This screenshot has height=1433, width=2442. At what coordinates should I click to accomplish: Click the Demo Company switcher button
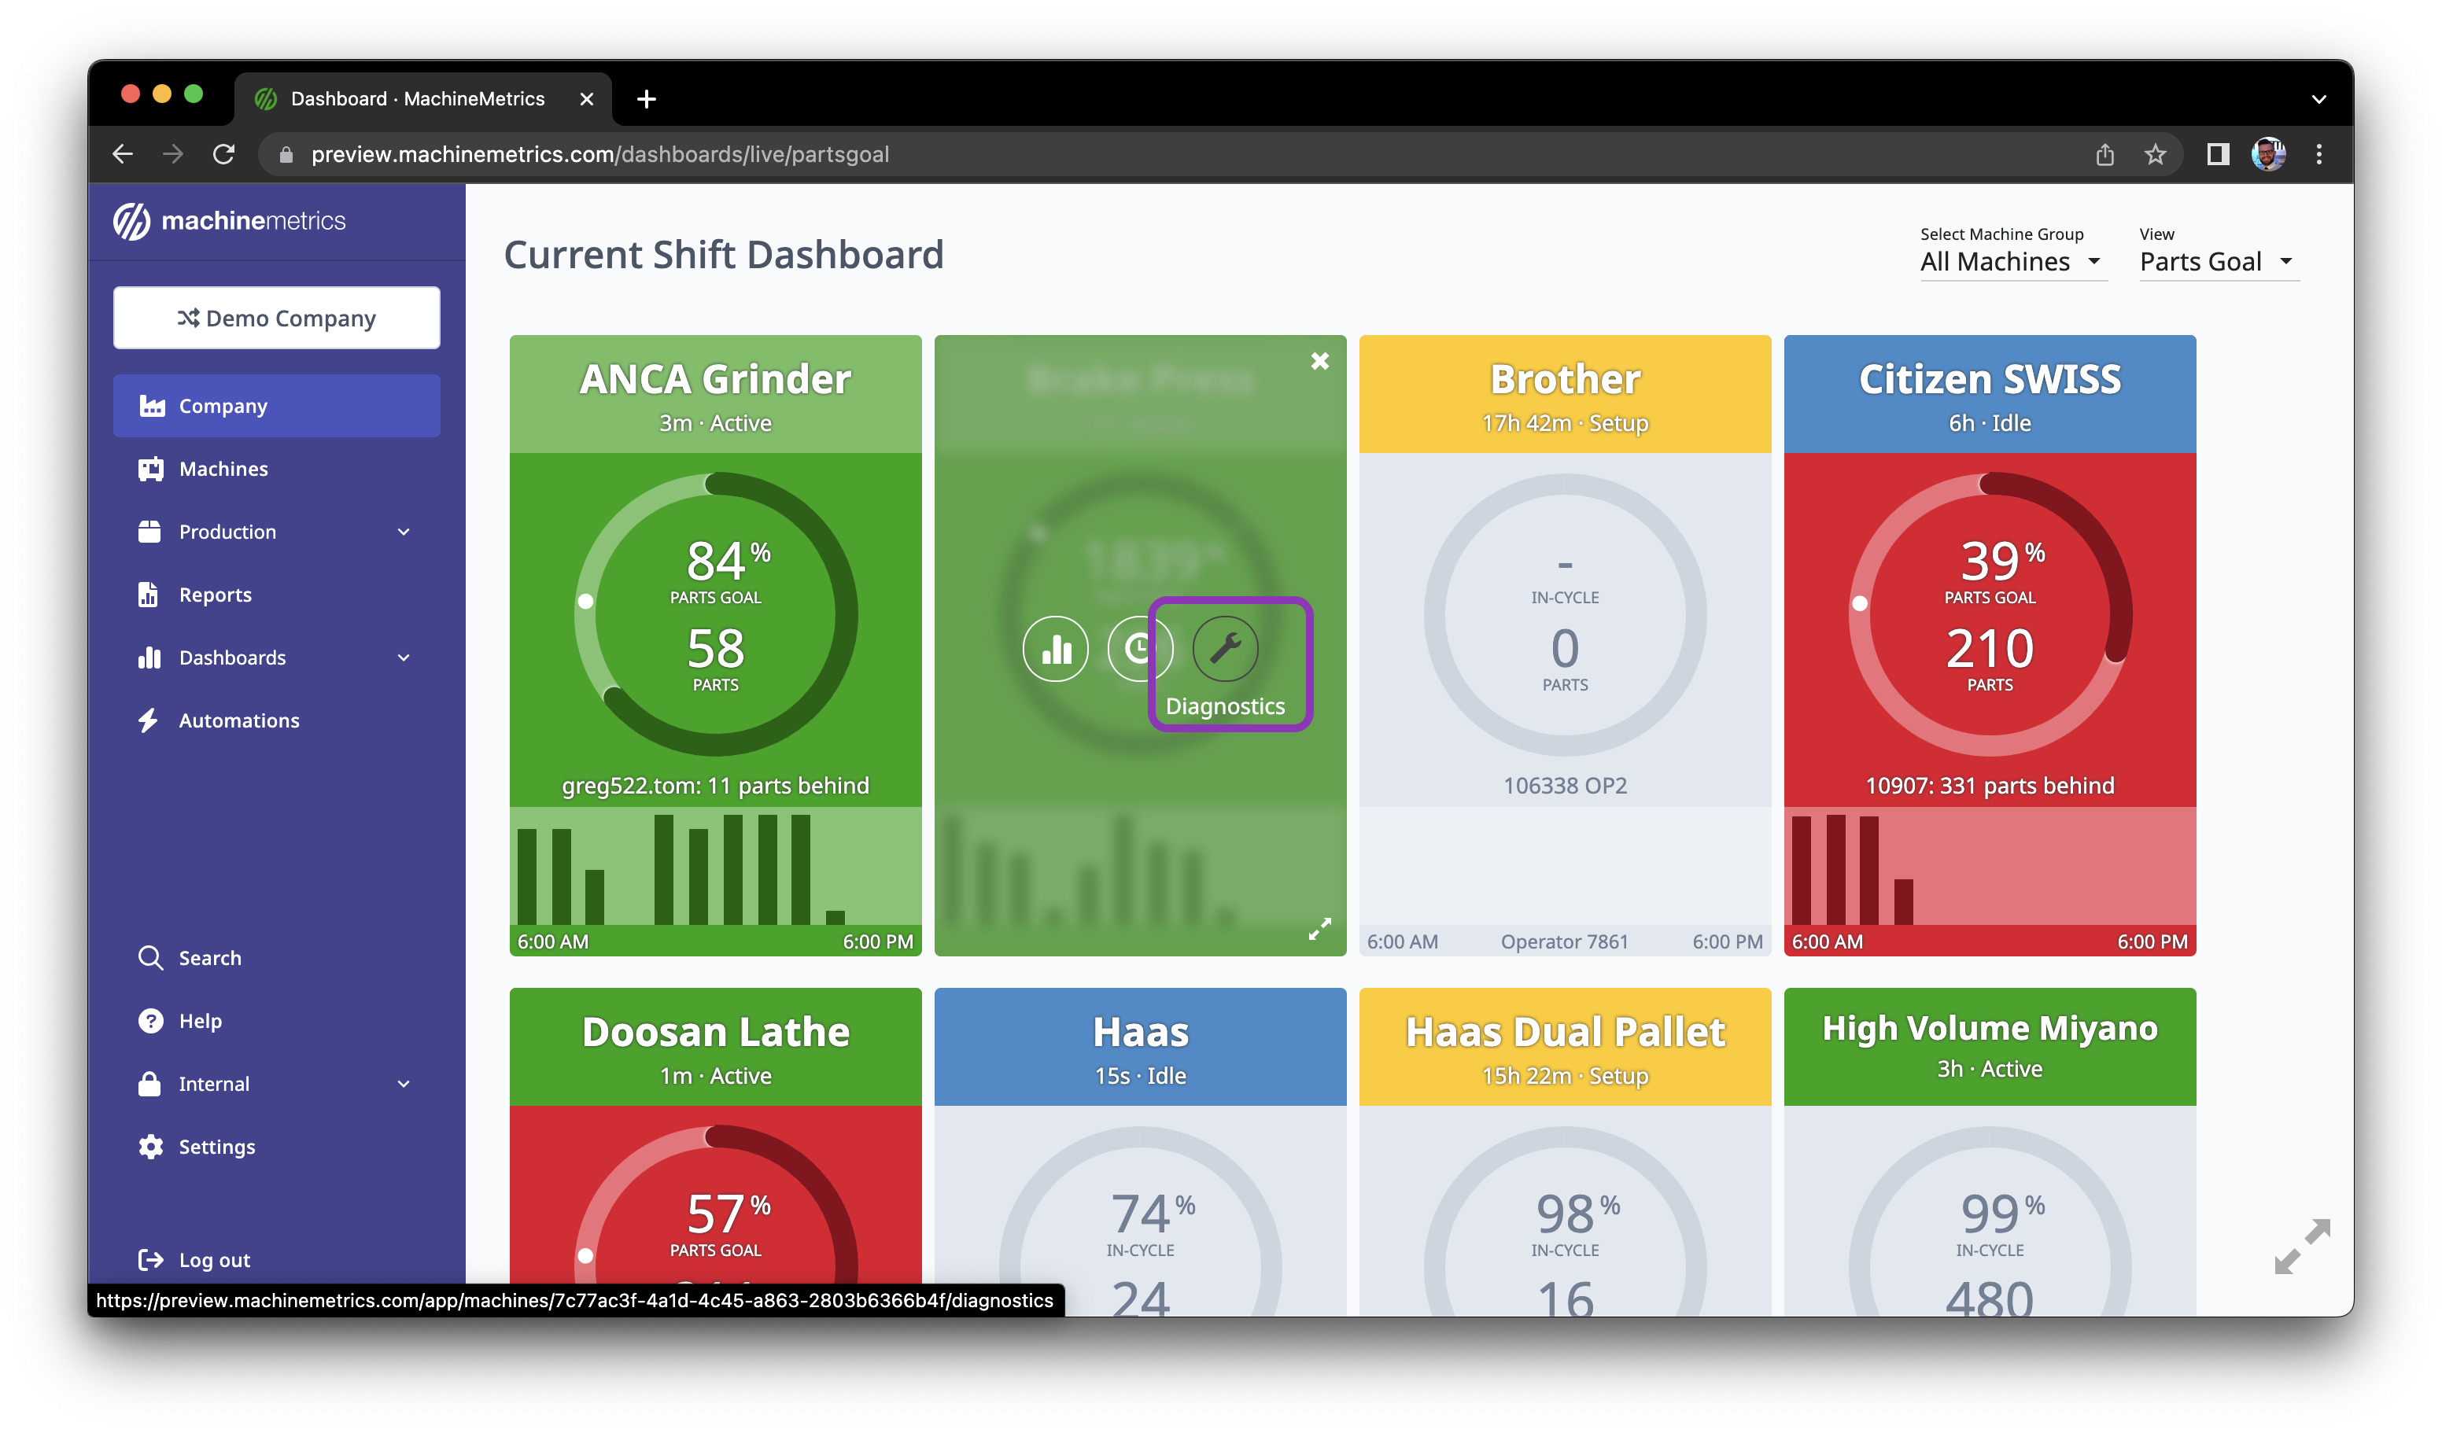pyautogui.click(x=276, y=318)
